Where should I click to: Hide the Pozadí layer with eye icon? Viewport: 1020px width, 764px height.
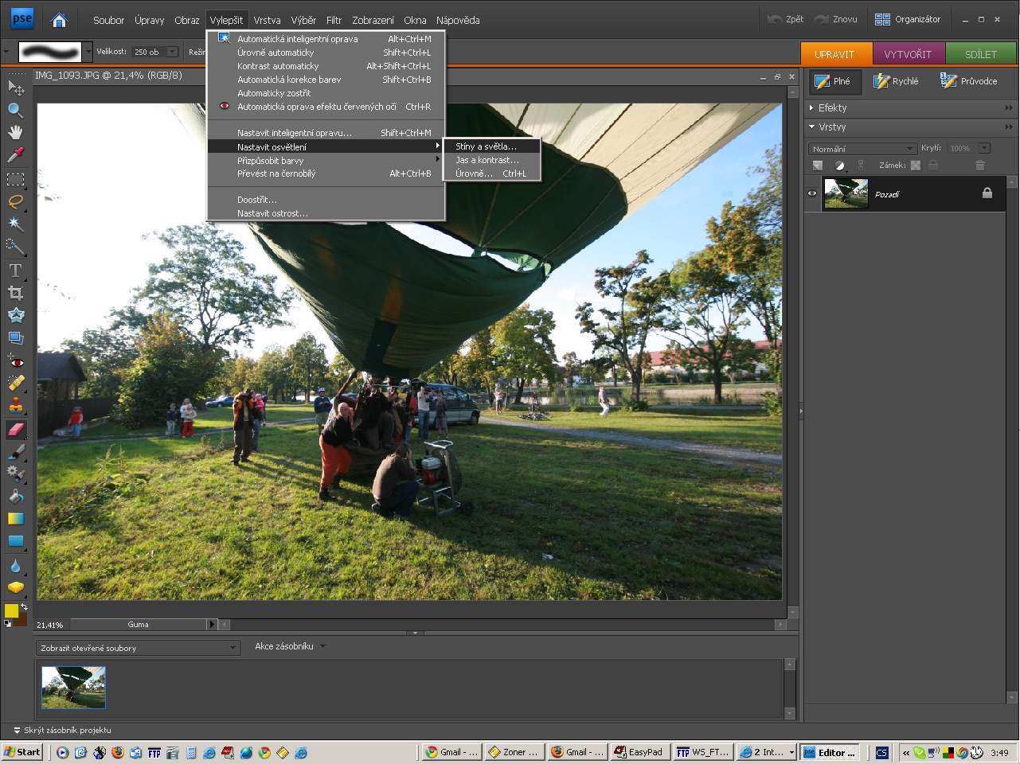812,193
